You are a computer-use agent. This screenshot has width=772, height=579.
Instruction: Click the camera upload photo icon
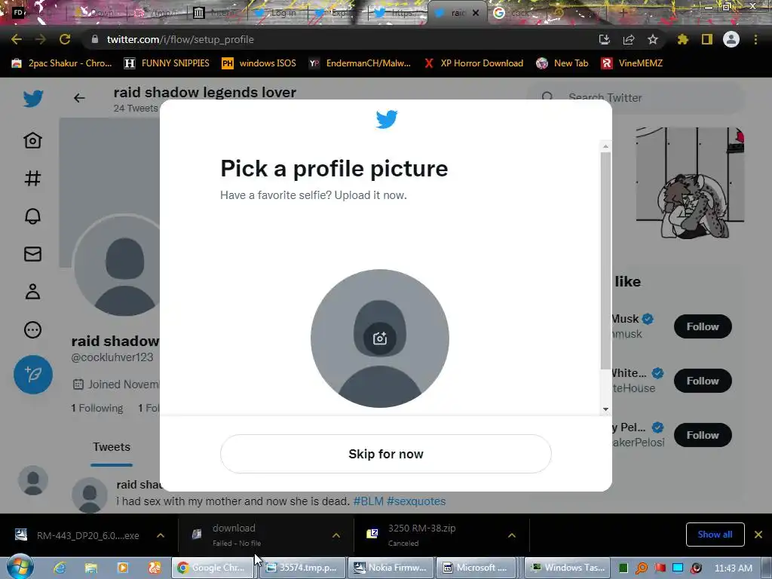380,339
